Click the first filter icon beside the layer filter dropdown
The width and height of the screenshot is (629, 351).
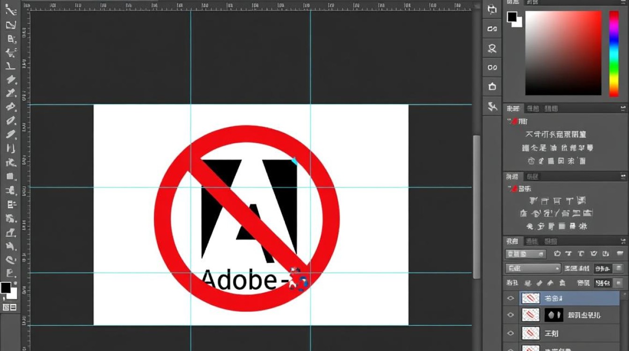click(x=557, y=254)
